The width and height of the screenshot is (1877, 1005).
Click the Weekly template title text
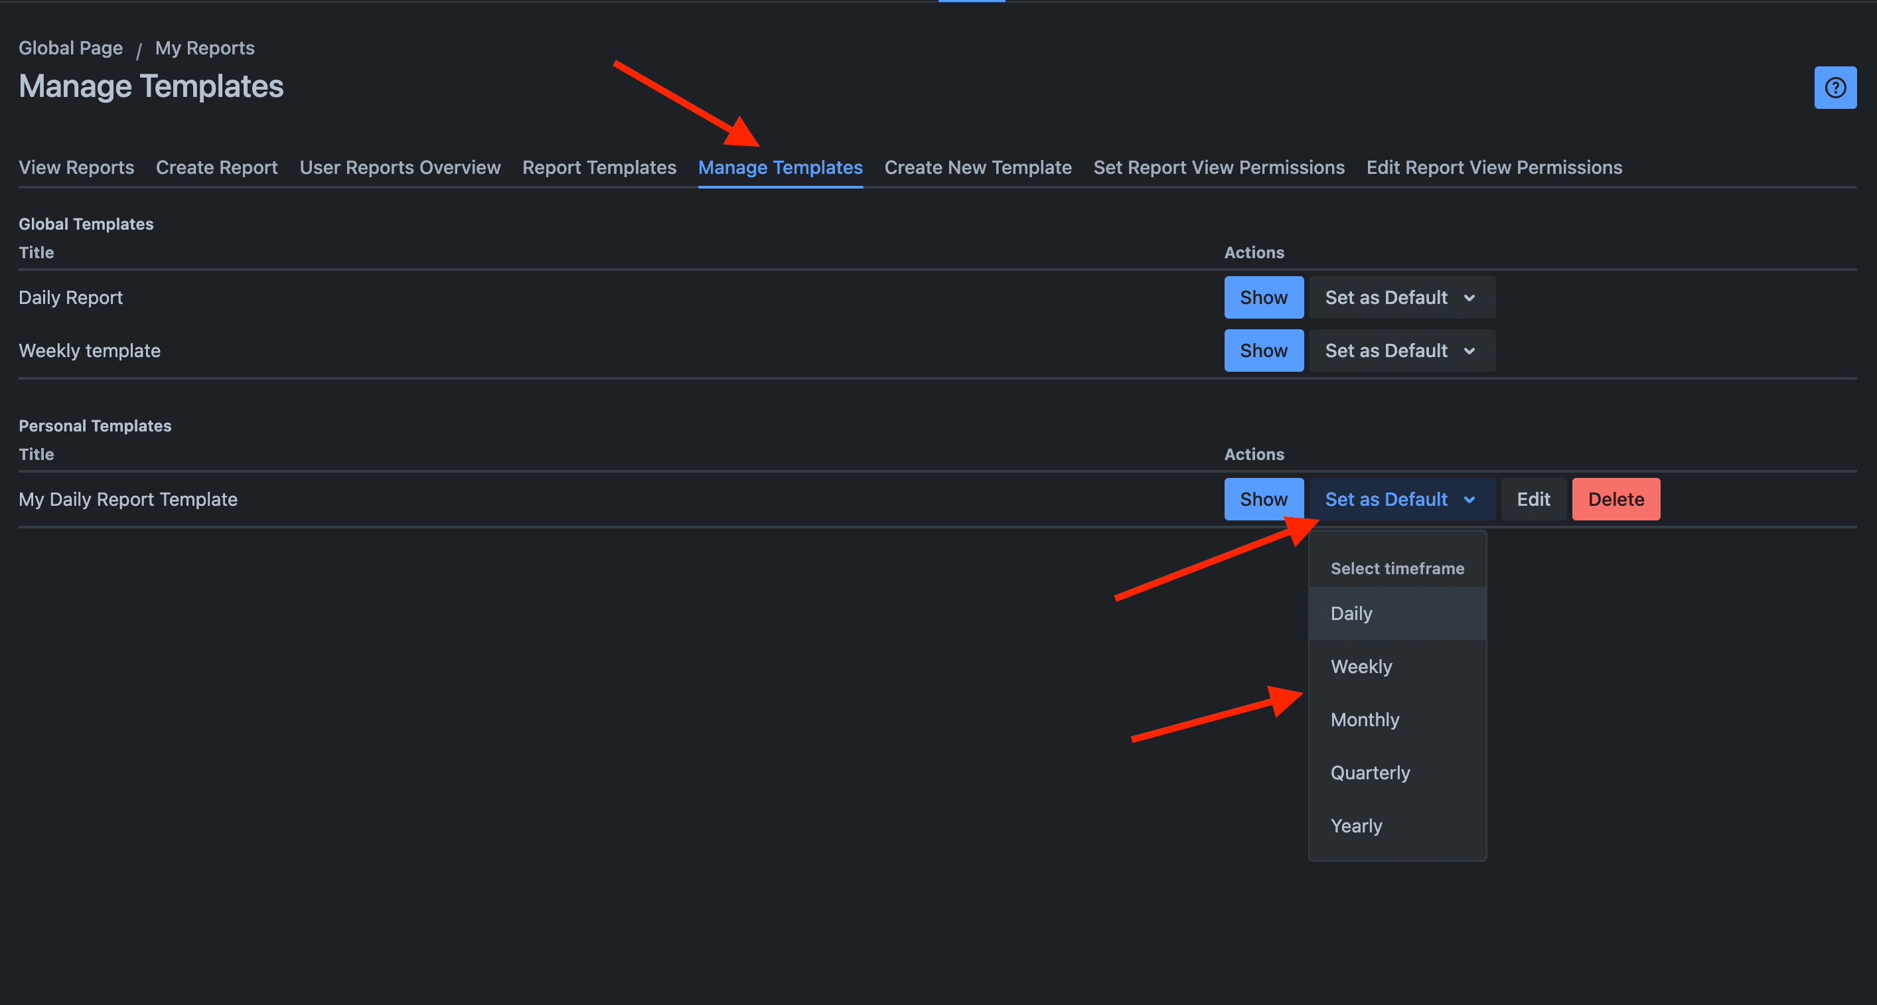90,350
